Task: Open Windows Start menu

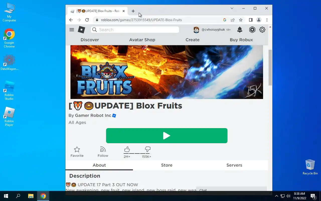Action: point(6,196)
